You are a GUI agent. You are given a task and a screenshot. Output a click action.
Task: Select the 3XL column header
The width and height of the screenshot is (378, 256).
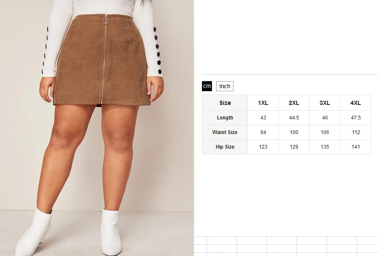pos(325,103)
